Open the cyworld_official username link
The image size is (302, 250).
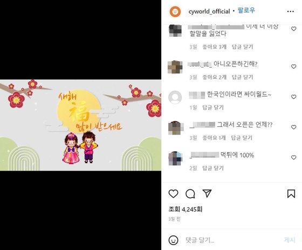[209, 11]
